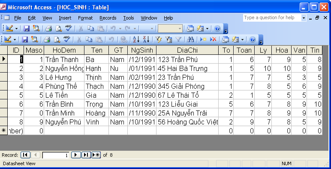
Task: Open the Records menu
Action: click(108, 18)
